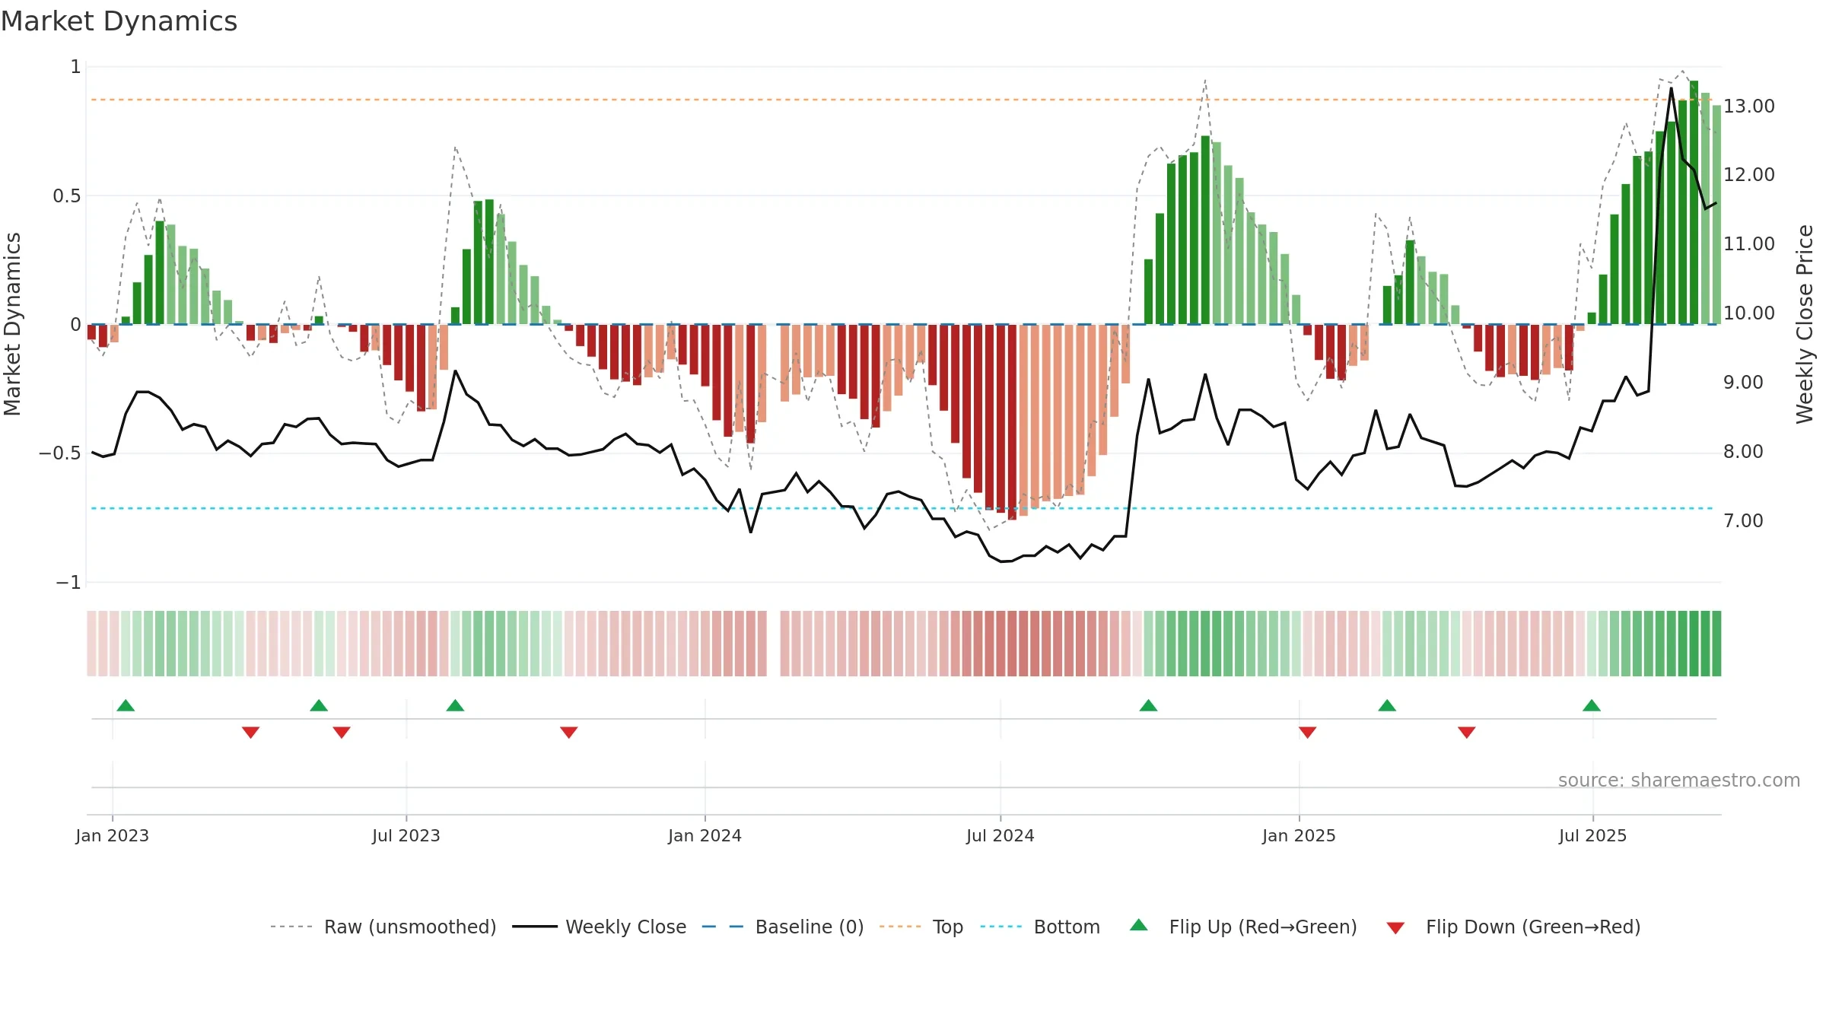1826x1027 pixels.
Task: Click the −1 left axis label
Action: 68,582
